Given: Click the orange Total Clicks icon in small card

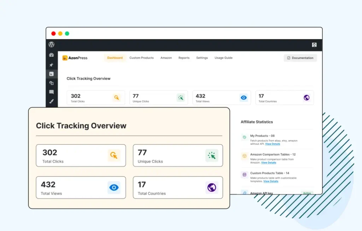Looking at the screenshot, I should [x=117, y=97].
